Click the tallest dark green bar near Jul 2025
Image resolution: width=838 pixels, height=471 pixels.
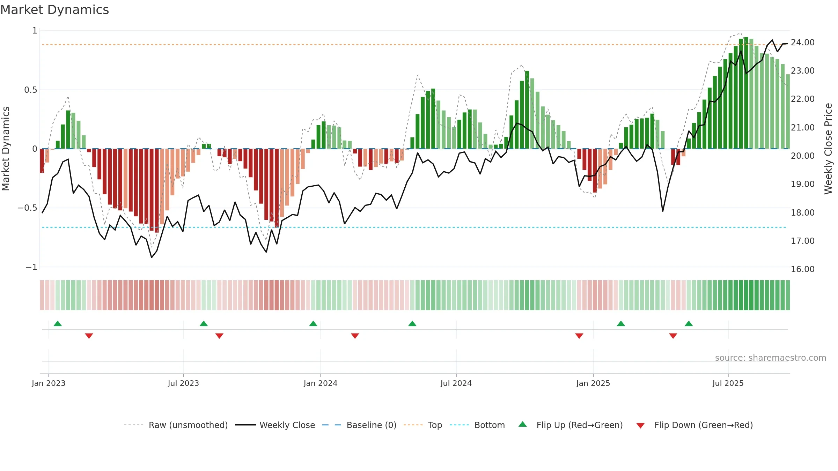pyautogui.click(x=746, y=93)
